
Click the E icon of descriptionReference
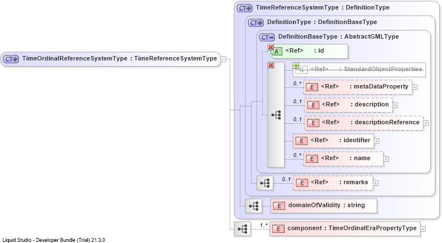[313, 123]
